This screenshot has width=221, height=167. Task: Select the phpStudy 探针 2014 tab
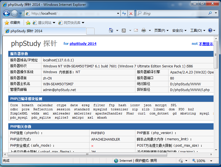click(45, 31)
